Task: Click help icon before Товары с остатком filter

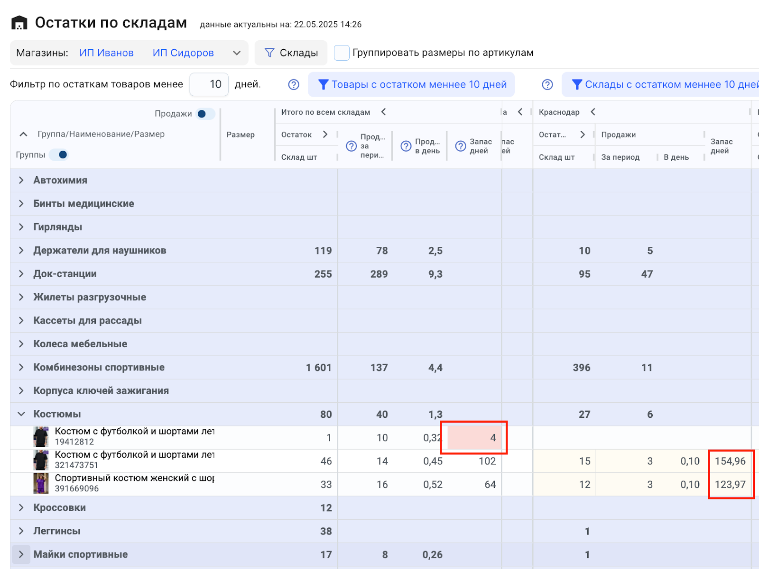Action: point(294,84)
